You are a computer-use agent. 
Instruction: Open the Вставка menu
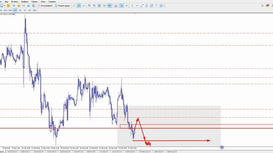click(15, 2)
